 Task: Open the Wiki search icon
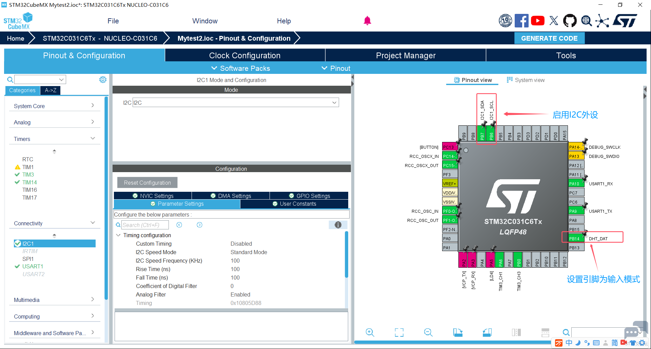pos(586,21)
